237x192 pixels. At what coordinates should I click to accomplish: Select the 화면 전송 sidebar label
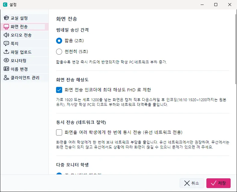tap(19, 27)
